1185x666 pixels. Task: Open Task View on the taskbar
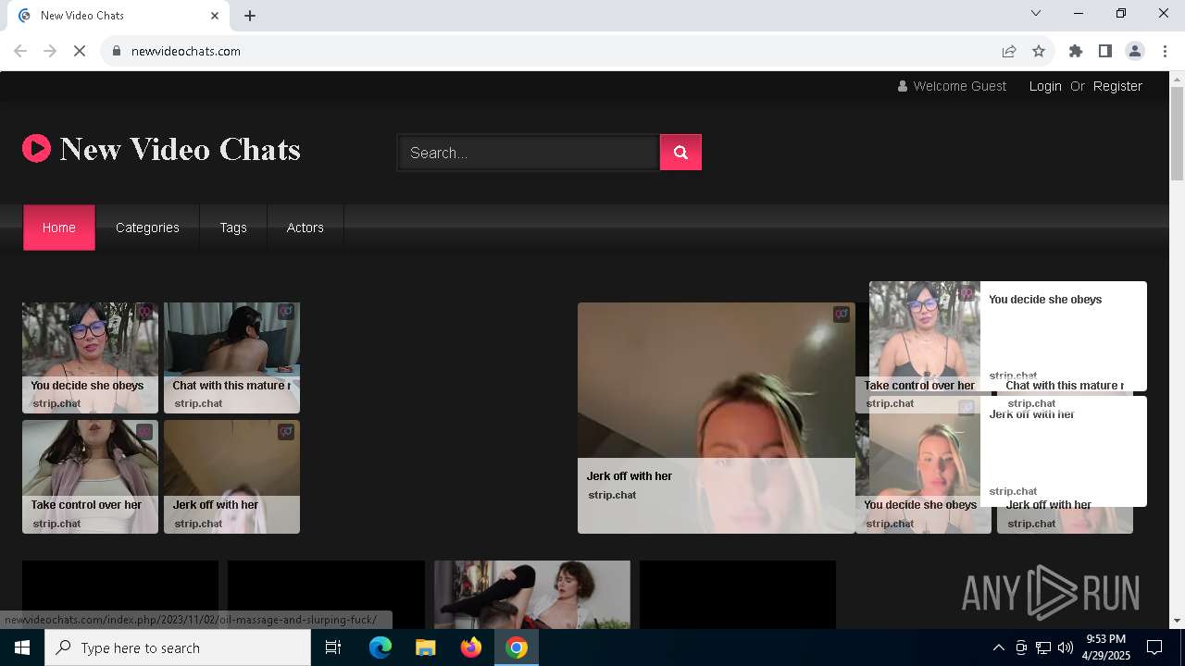[x=333, y=647]
